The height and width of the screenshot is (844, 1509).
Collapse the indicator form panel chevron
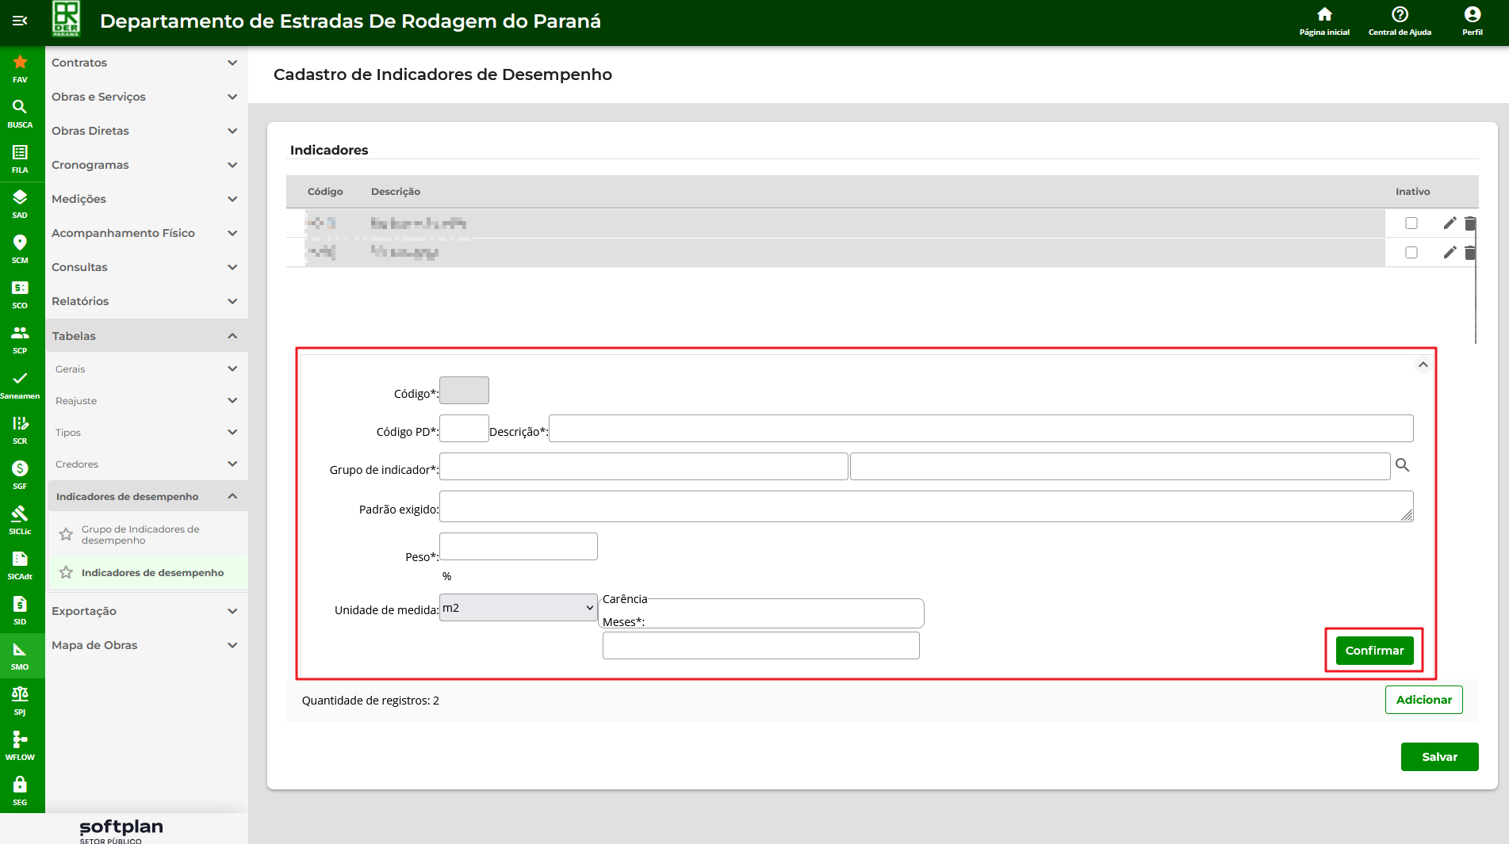1423,365
